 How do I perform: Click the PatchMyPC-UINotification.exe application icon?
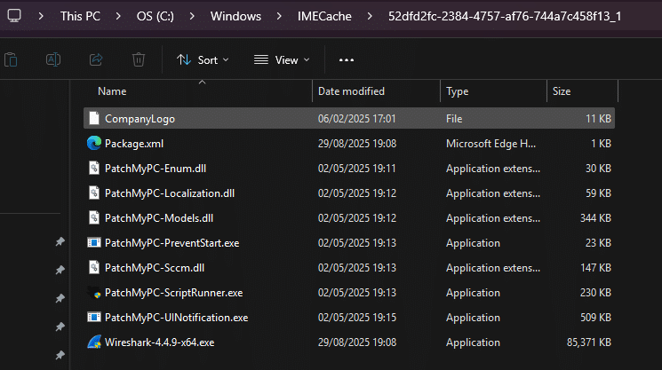pyautogui.click(x=94, y=318)
